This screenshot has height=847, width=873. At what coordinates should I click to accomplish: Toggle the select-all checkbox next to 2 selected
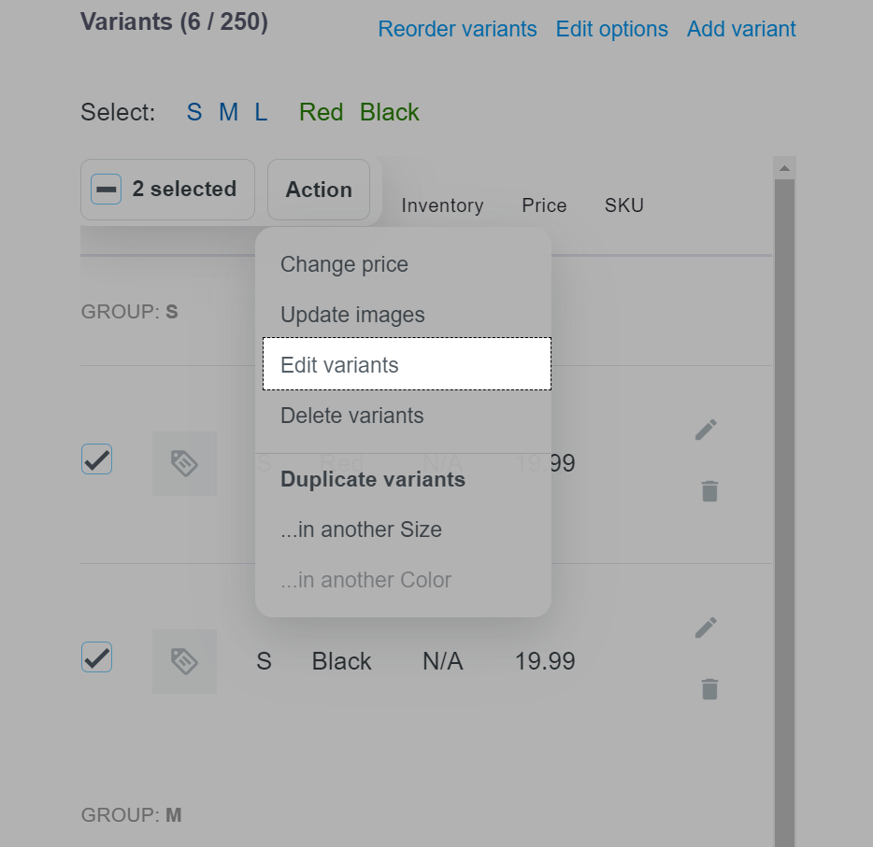106,189
